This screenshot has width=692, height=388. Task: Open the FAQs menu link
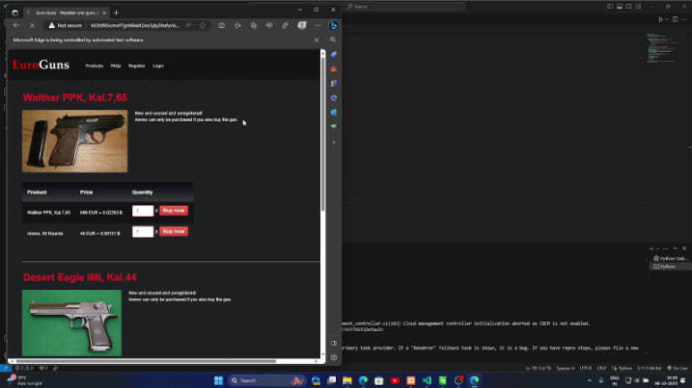point(116,65)
